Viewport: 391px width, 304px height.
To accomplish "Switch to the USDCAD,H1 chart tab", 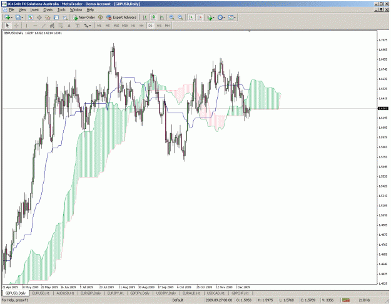I will [x=216, y=293].
